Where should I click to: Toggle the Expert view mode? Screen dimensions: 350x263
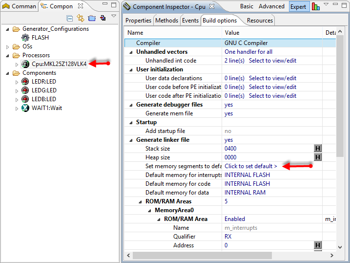[x=298, y=7]
